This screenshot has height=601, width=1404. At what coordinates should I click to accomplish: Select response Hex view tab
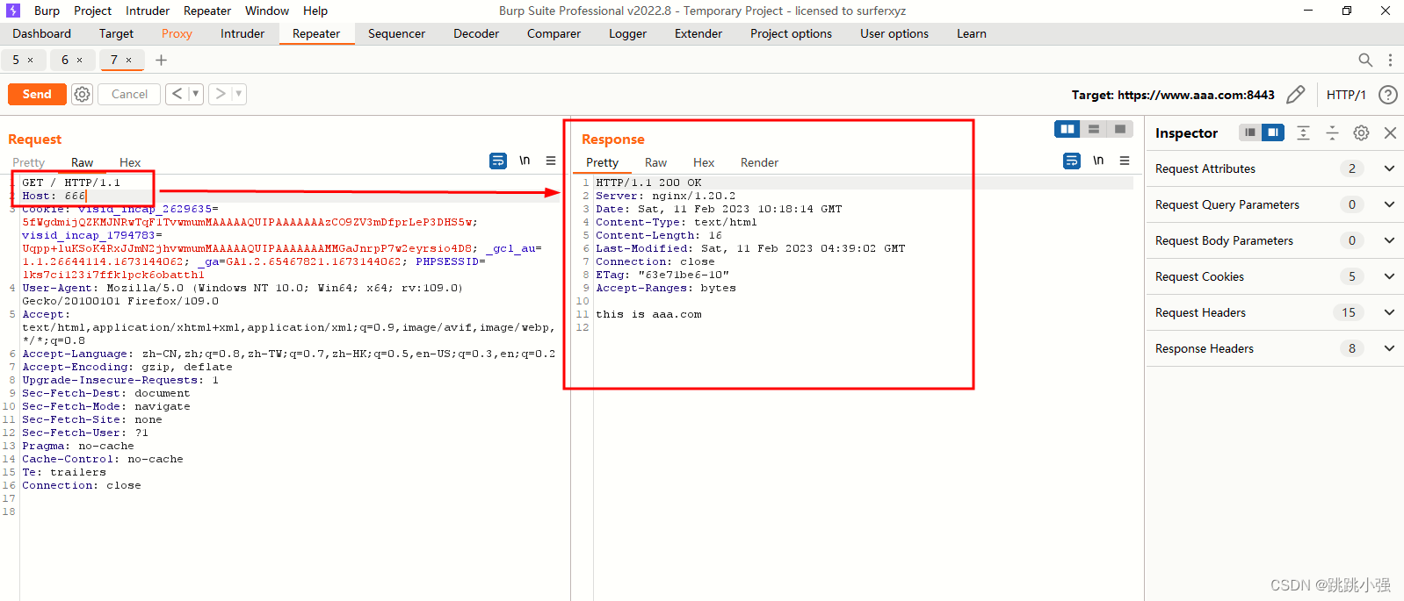(704, 162)
